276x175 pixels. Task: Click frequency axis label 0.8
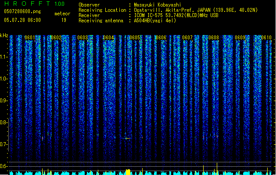coord(4,122)
